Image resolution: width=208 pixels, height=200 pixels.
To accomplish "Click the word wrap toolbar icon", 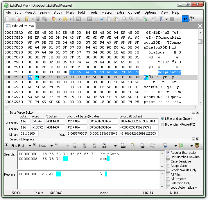I will click(x=154, y=19).
